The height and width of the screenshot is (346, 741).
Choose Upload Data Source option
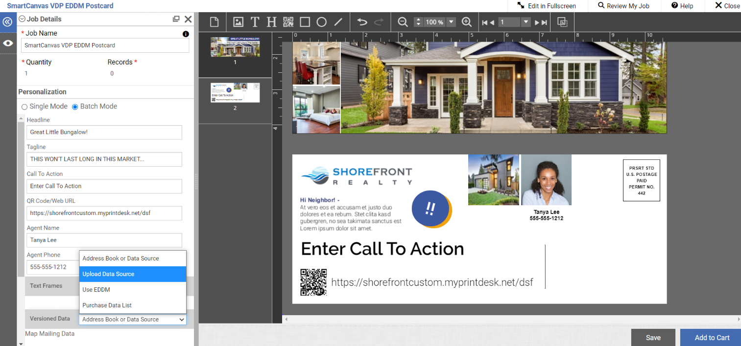[133, 274]
